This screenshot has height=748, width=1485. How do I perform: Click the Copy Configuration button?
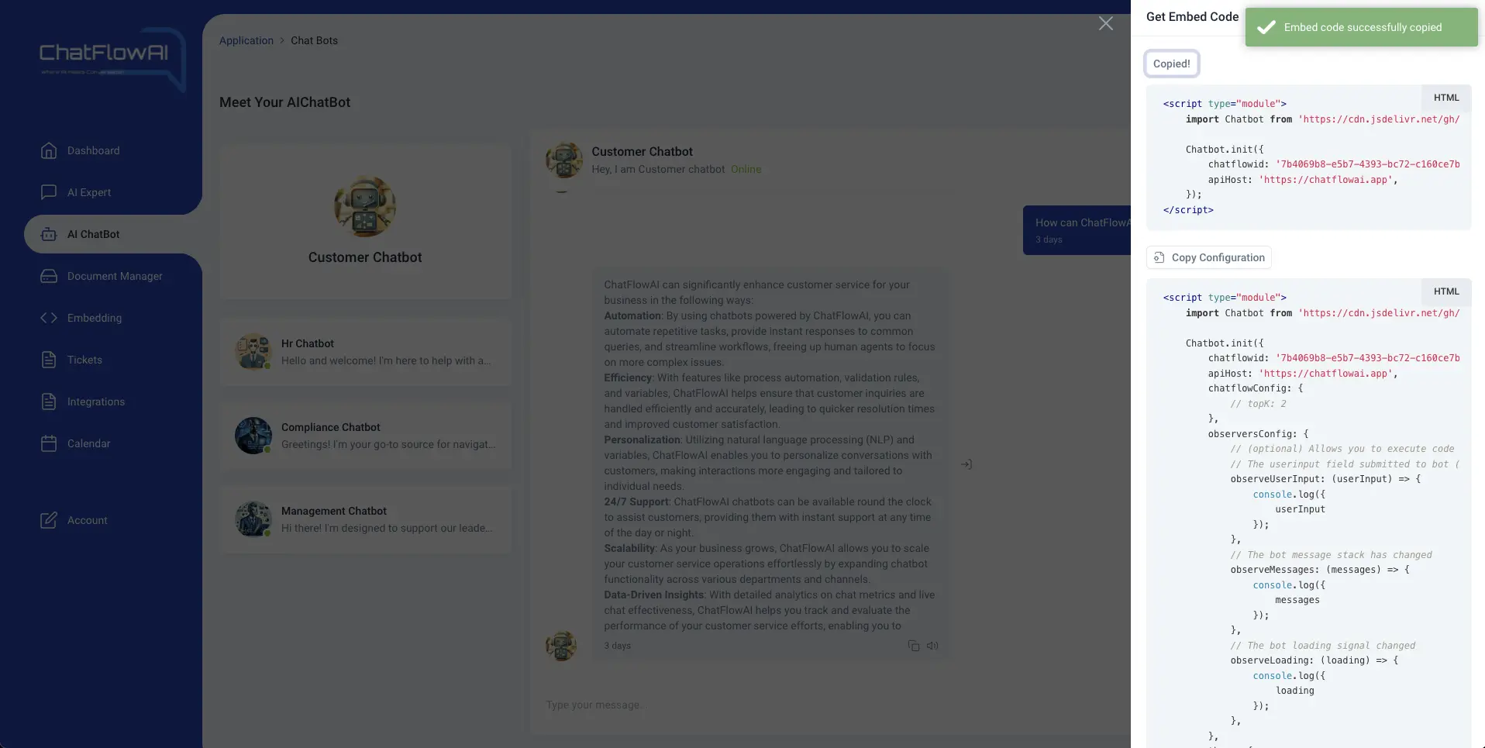click(1209, 257)
